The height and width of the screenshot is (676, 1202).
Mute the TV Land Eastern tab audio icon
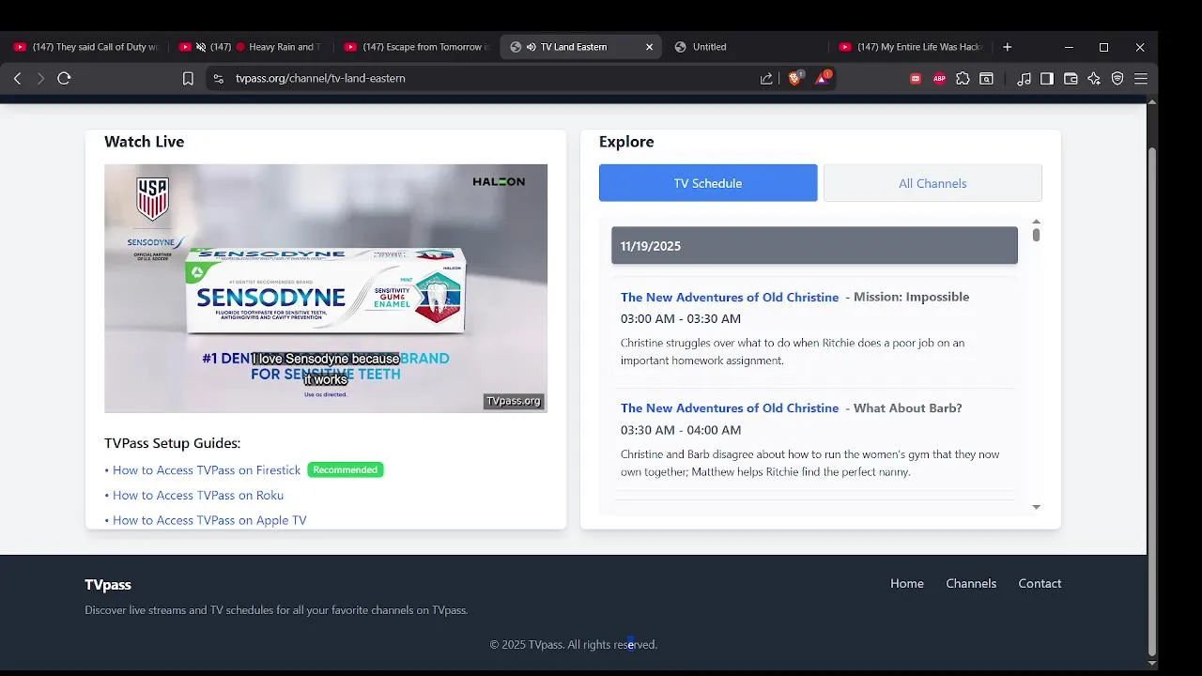pos(532,47)
